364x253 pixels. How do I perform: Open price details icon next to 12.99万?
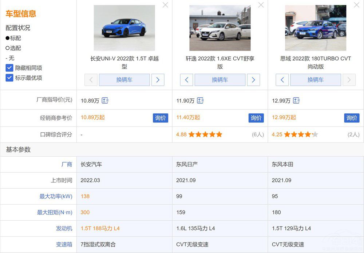pos(296,101)
